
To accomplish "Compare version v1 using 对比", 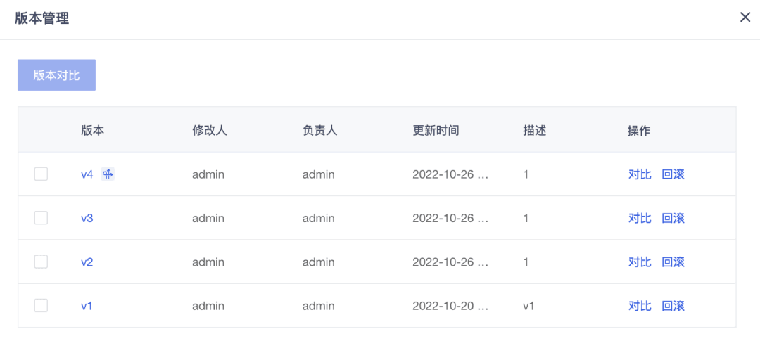I will 640,306.
